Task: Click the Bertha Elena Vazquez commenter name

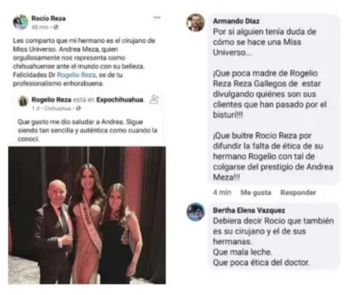Action: pyautogui.click(x=249, y=211)
